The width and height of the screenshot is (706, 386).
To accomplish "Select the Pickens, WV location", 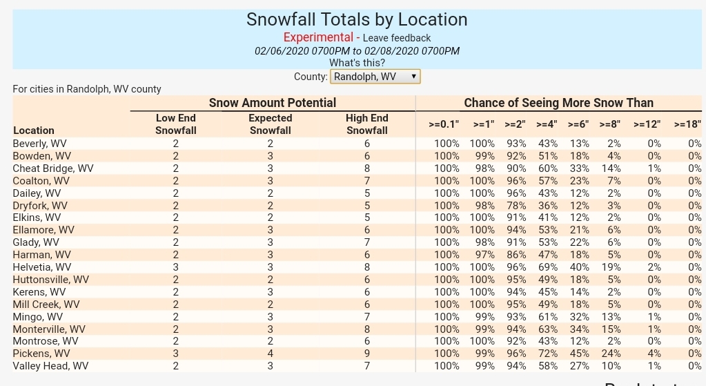I will (x=41, y=354).
